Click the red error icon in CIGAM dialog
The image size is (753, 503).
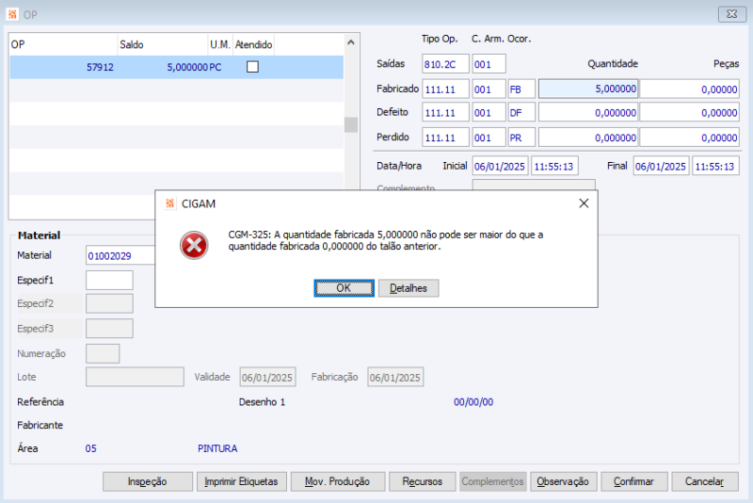click(194, 245)
